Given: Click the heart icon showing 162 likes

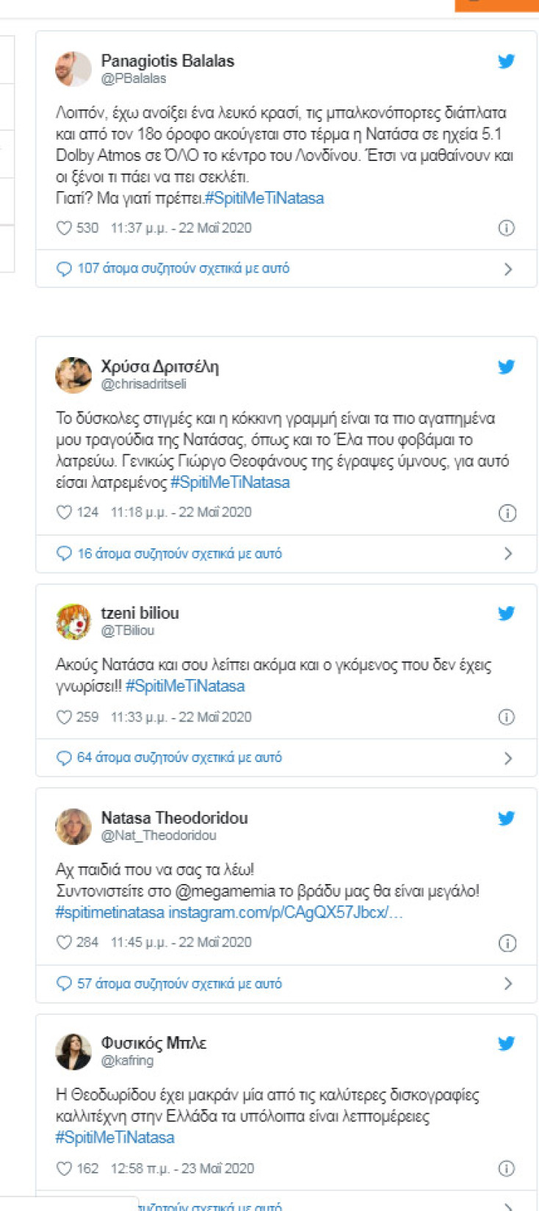Looking at the screenshot, I should pyautogui.click(x=66, y=1168).
